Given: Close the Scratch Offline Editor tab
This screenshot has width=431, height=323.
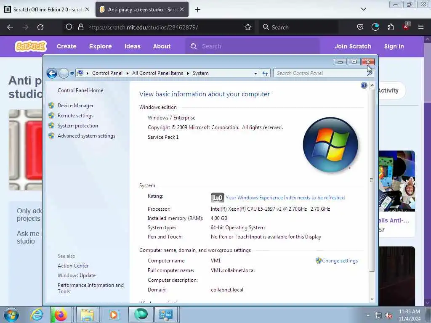Looking at the screenshot, I should tap(87, 9).
